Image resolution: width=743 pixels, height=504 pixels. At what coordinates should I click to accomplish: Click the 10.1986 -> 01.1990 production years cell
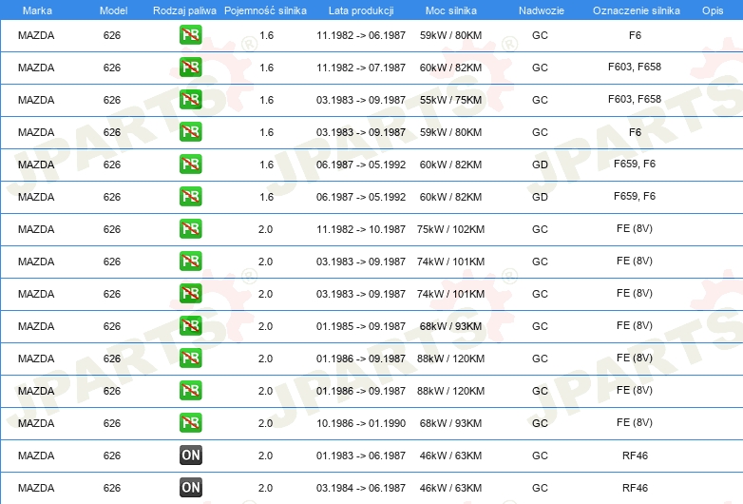360,423
